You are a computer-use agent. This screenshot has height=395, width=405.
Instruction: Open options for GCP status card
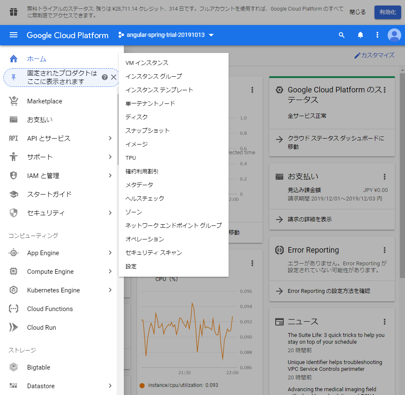(x=385, y=90)
